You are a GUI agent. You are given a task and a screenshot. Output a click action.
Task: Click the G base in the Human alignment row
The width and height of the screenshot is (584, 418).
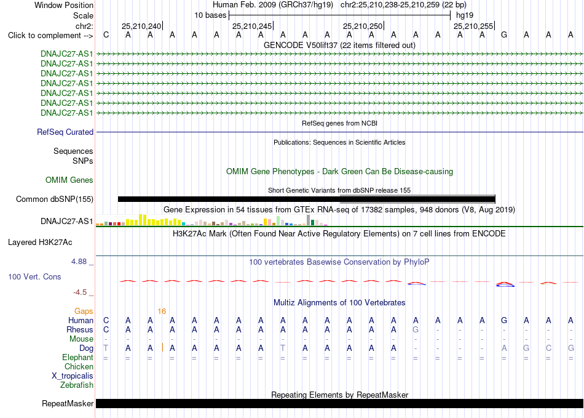[x=504, y=320]
